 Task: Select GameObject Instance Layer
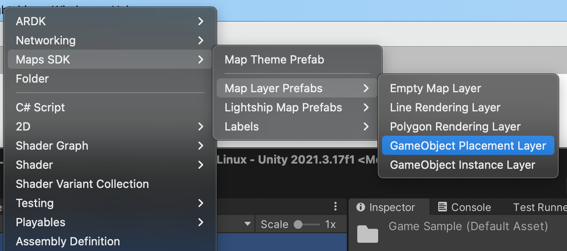(x=468, y=165)
